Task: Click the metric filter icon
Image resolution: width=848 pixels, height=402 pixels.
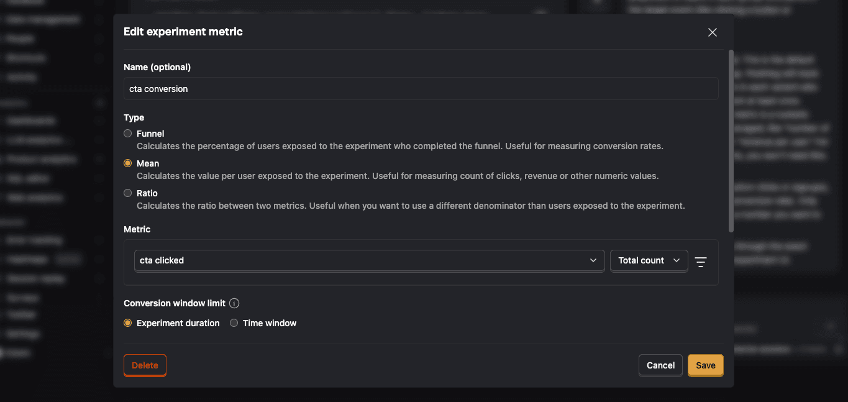Action: point(701,262)
